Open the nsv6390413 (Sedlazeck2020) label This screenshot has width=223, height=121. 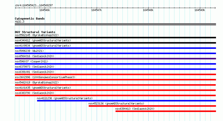click(135, 109)
